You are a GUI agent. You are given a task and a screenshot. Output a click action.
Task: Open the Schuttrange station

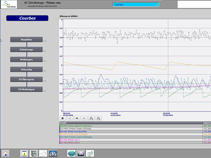26,50
